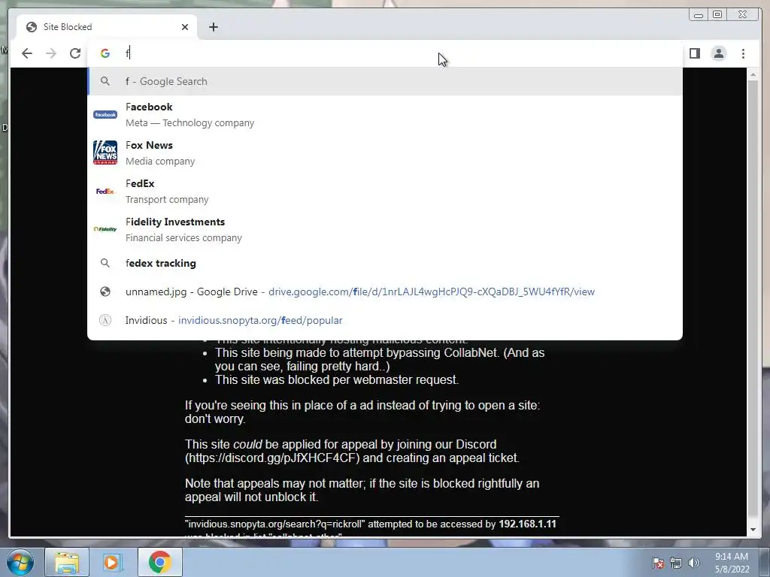Toggle the Chrome side panel icon
Screen dimensions: 770x577
pyautogui.click(x=694, y=53)
